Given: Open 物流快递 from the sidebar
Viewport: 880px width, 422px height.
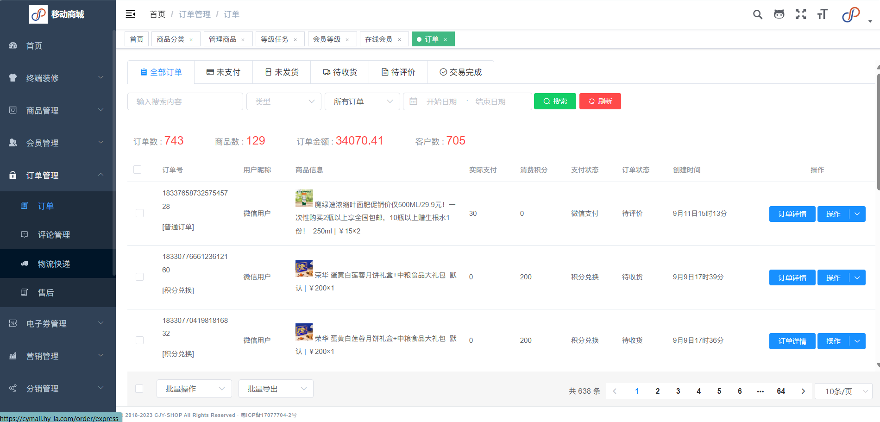Looking at the screenshot, I should click(x=54, y=264).
